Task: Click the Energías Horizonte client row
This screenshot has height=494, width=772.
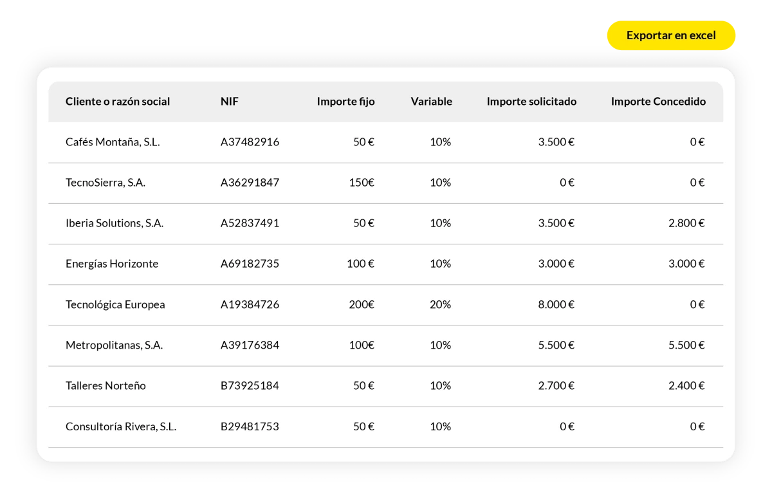Action: [x=386, y=264]
